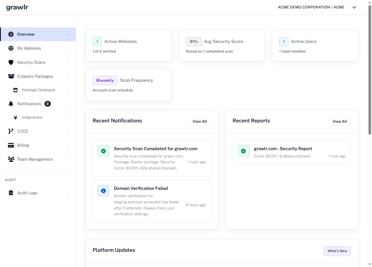
Task: Expand the Package Catalogue chevron
Action: click(x=68, y=90)
